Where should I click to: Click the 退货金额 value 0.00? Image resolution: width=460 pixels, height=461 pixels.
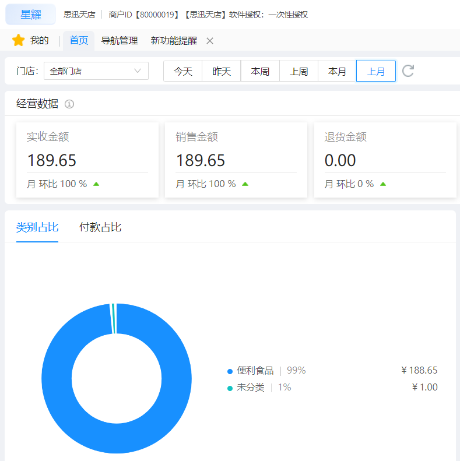(340, 160)
